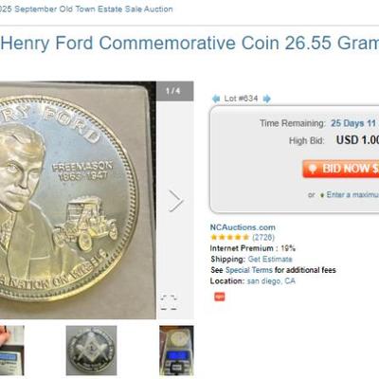Click the pin icon on BID NOW

[313, 169]
